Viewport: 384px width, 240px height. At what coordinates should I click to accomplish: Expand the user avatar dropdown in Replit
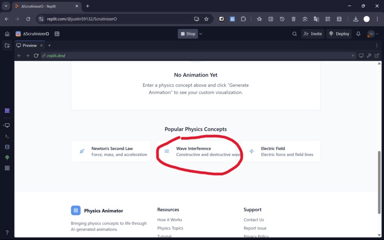pyautogui.click(x=377, y=34)
